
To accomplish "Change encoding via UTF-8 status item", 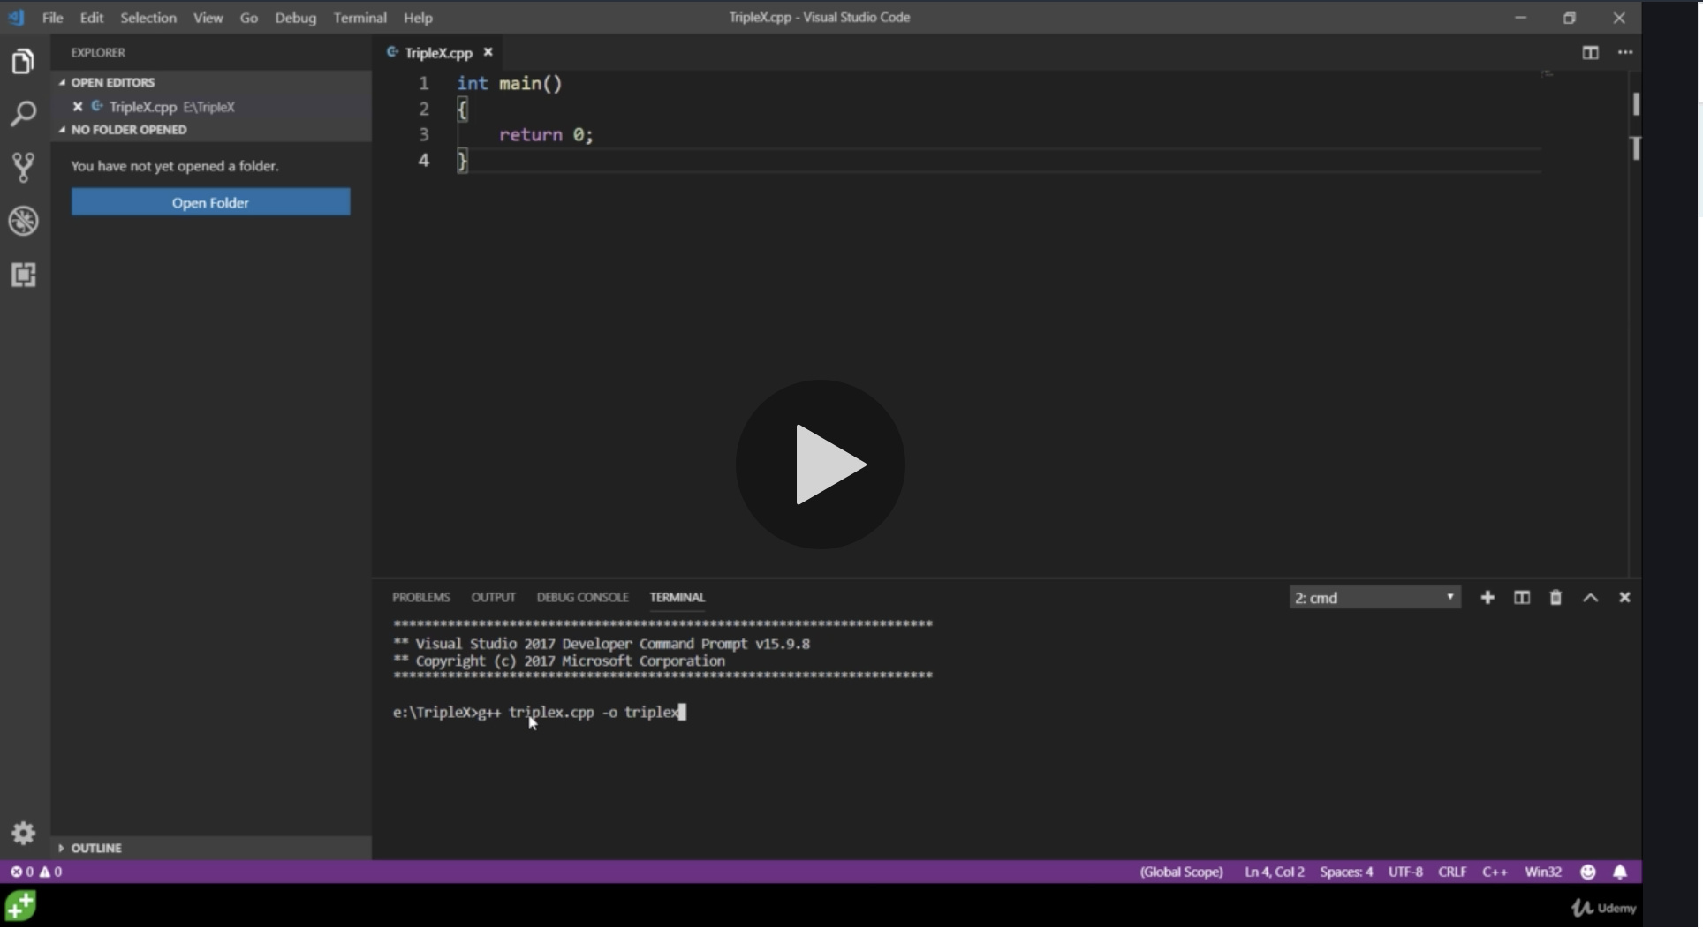I will (1405, 872).
